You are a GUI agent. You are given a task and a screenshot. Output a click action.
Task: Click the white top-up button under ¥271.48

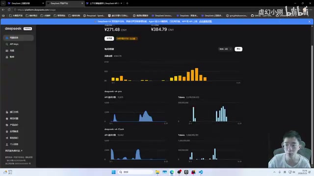pyautogui.click(x=109, y=38)
